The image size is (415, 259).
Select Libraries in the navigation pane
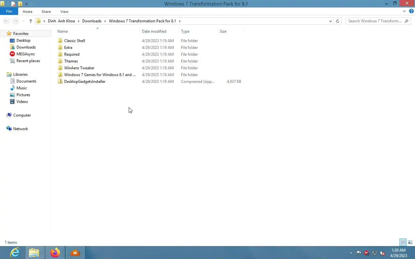coord(20,74)
